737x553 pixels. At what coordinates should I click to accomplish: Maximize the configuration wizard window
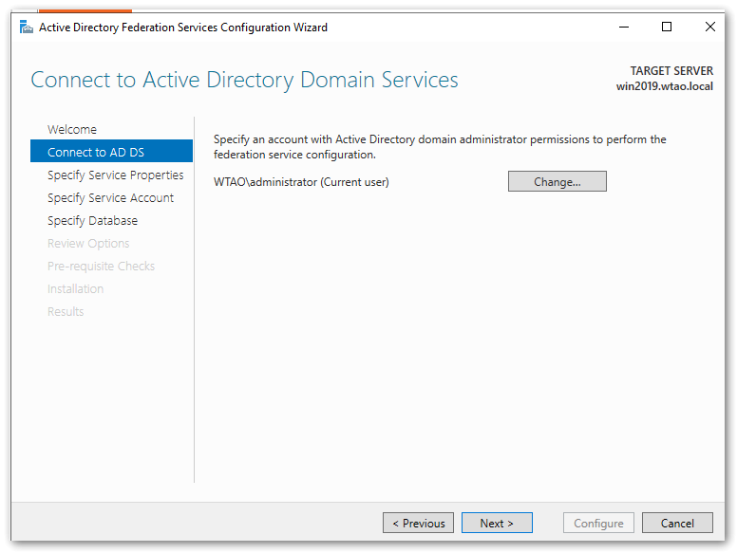click(x=667, y=28)
